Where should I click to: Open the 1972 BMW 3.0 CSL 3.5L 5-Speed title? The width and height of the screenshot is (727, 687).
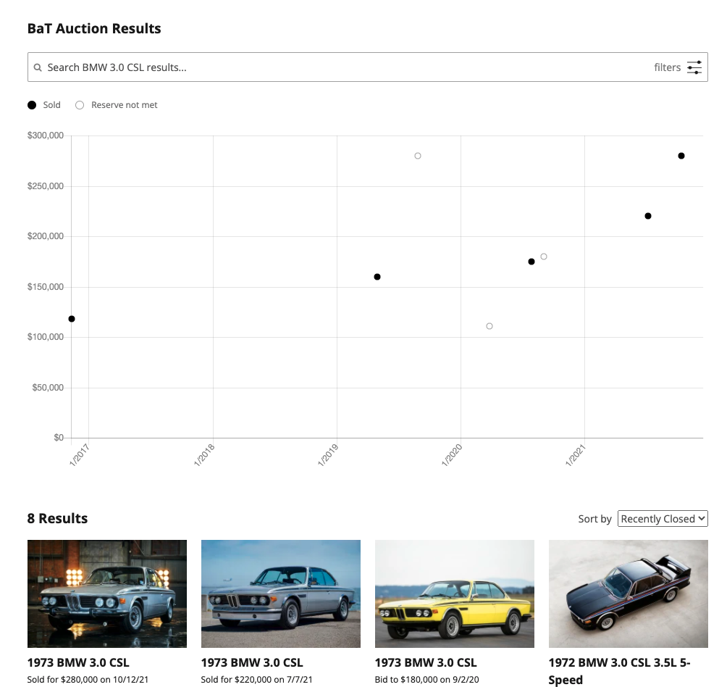619,671
